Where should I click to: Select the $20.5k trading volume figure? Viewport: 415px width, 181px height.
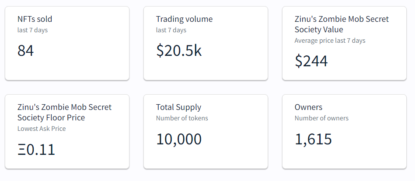(179, 51)
